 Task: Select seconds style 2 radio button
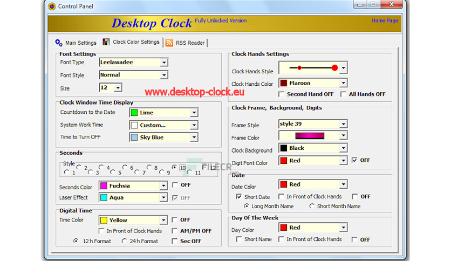click(79, 167)
